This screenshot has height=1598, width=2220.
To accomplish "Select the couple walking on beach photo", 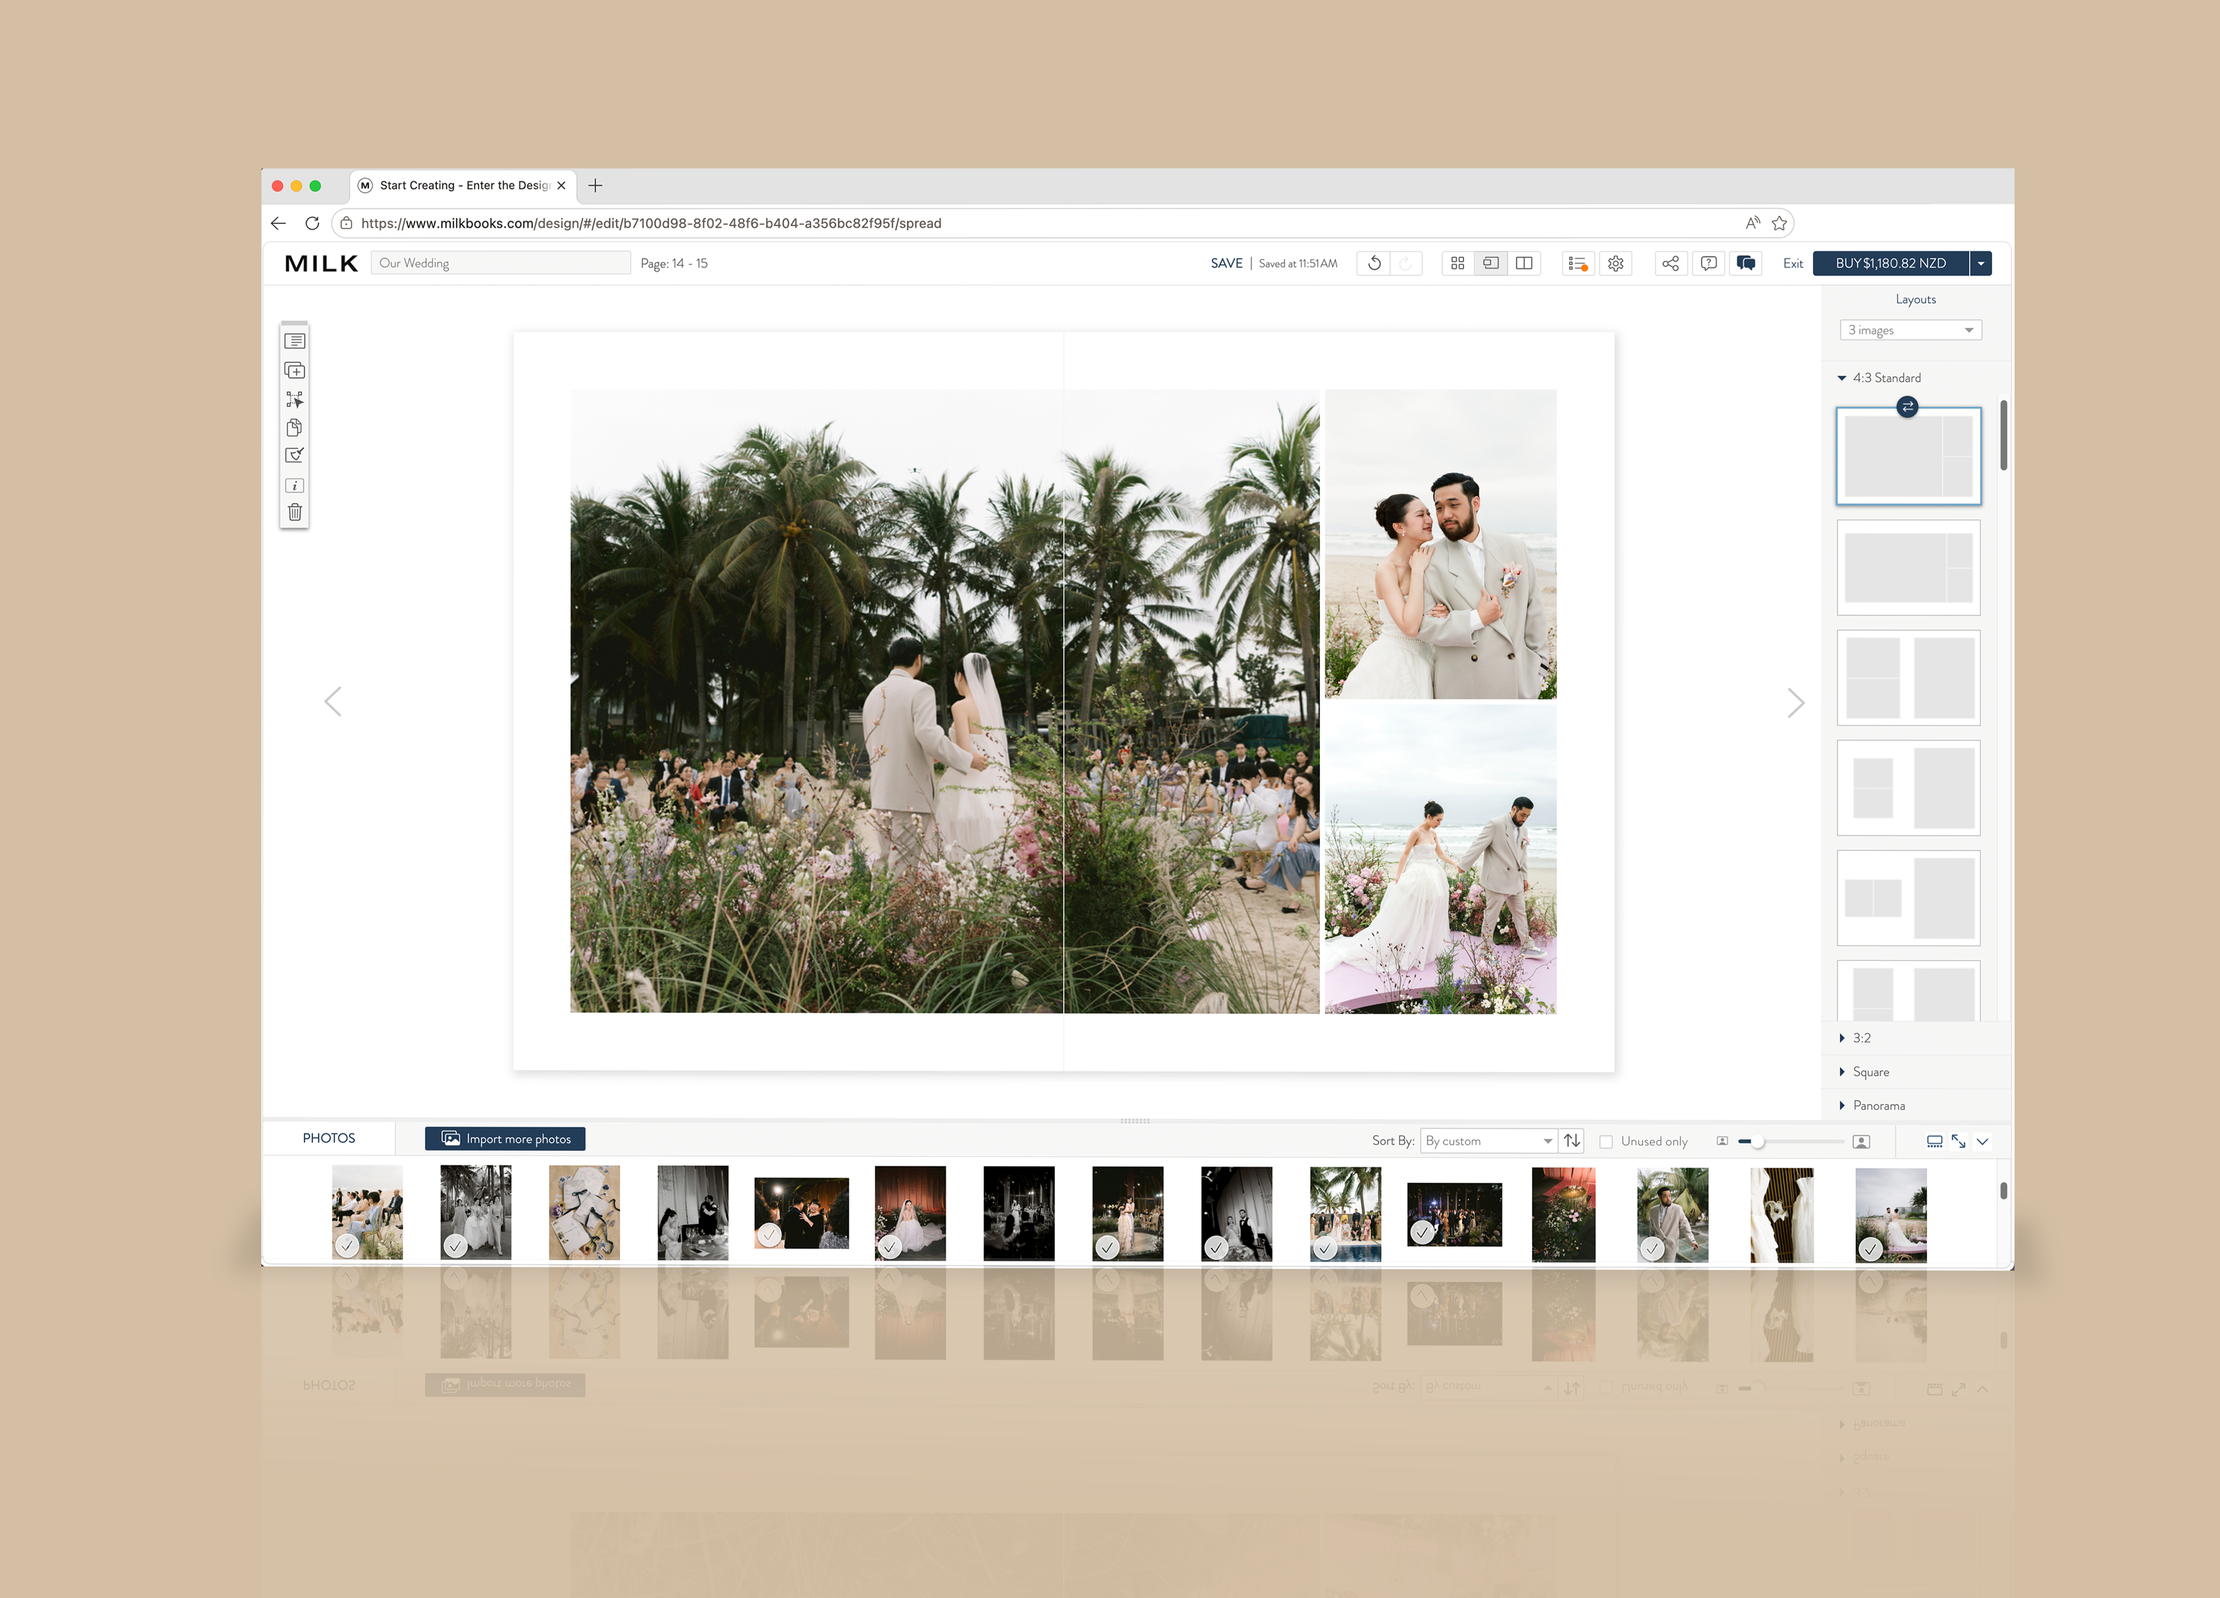I will [x=1440, y=858].
